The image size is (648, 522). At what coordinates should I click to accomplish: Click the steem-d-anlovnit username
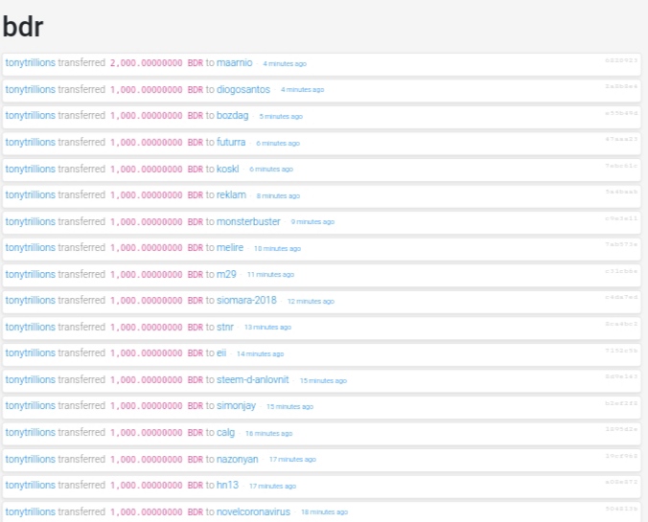(253, 380)
